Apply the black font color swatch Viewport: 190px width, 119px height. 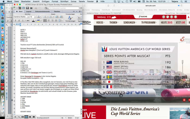tap(33, 21)
